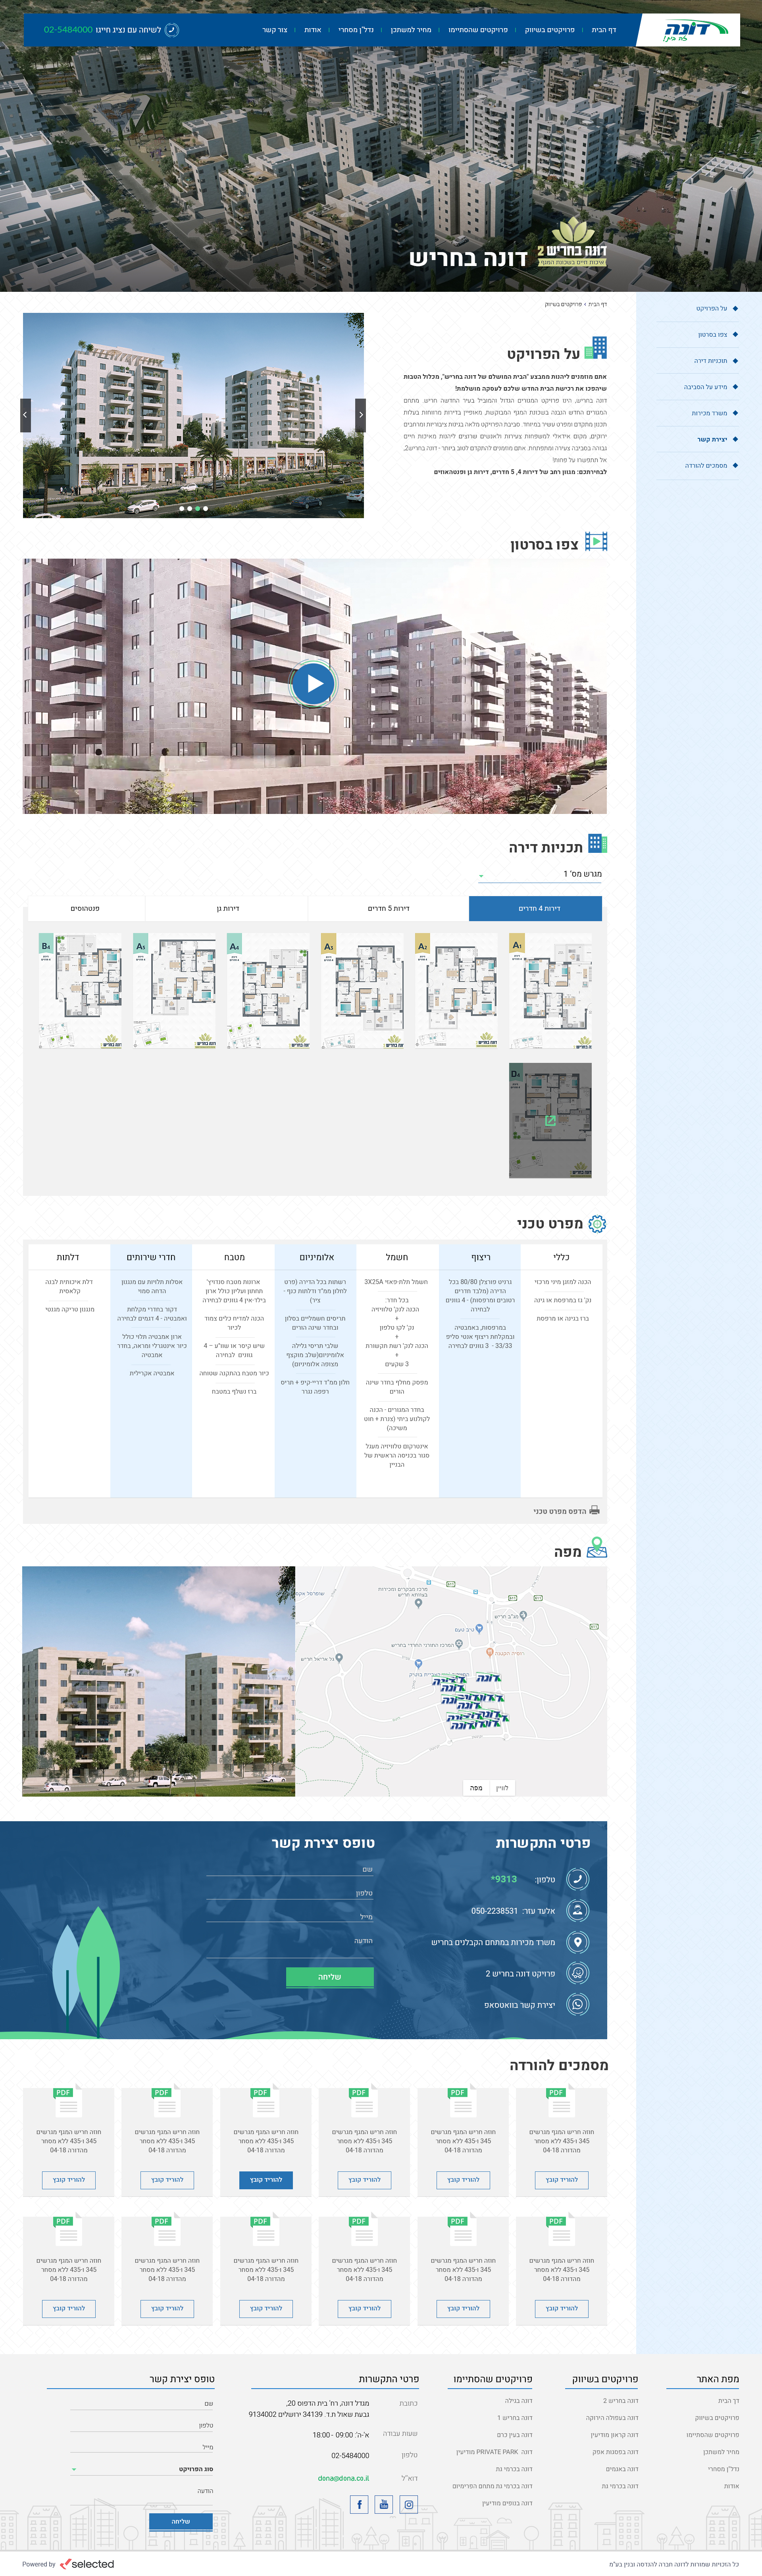
Task: Switch the map to satellite view (לוויין)
Action: (x=502, y=1787)
